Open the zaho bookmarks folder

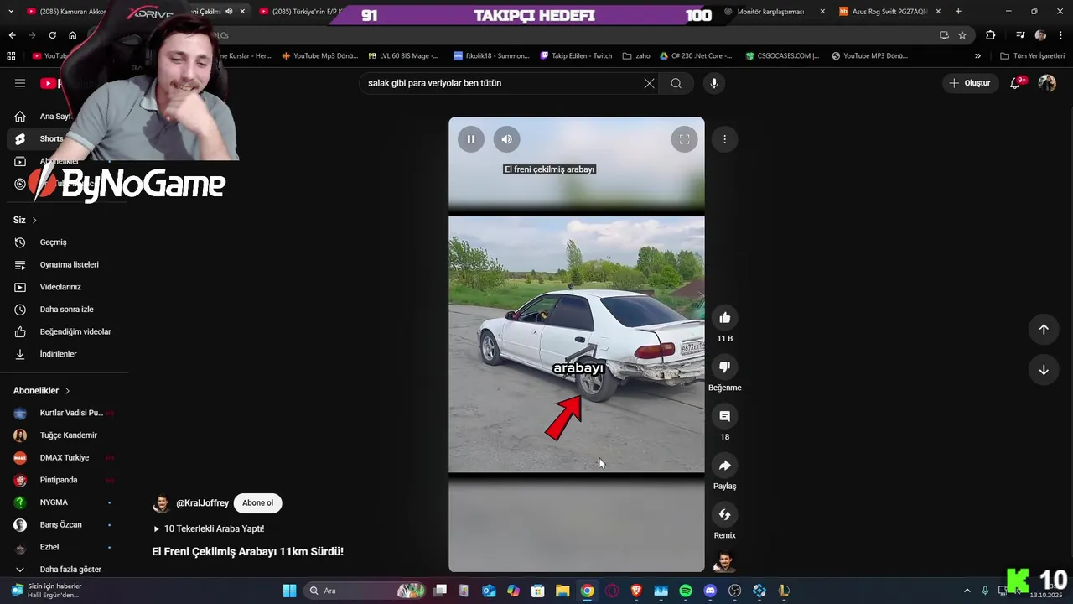[636, 56]
